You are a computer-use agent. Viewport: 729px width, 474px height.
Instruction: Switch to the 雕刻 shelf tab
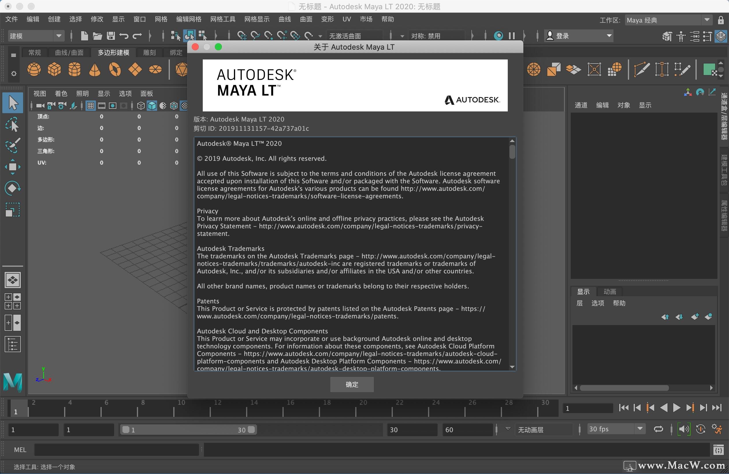pos(150,53)
